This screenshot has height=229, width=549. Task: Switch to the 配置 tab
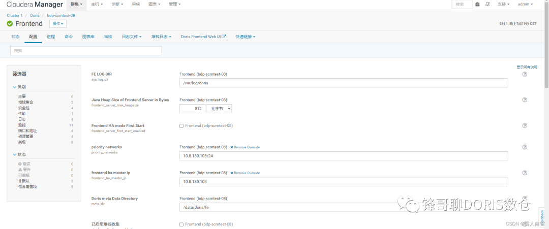33,37
